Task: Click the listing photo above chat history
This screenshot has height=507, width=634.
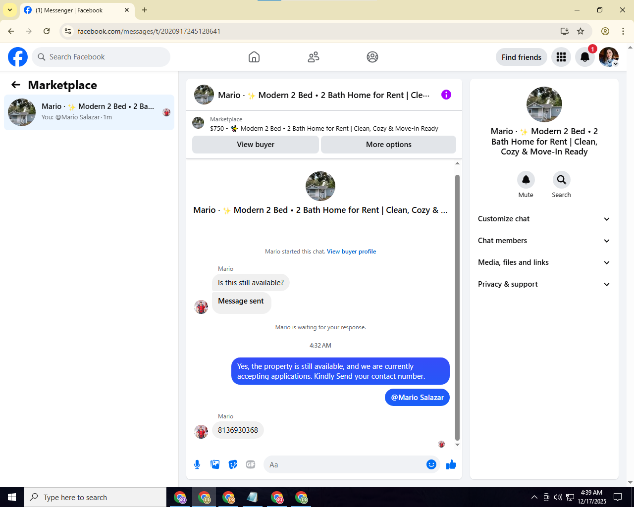Action: pyautogui.click(x=320, y=186)
